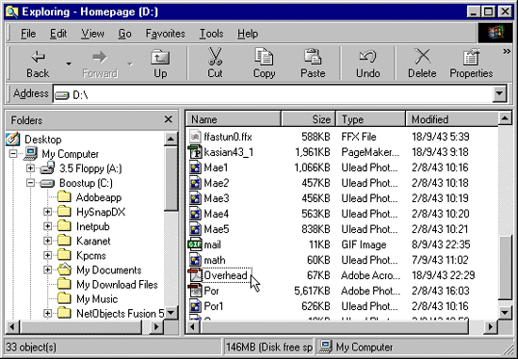Open the Go menu

124,34
